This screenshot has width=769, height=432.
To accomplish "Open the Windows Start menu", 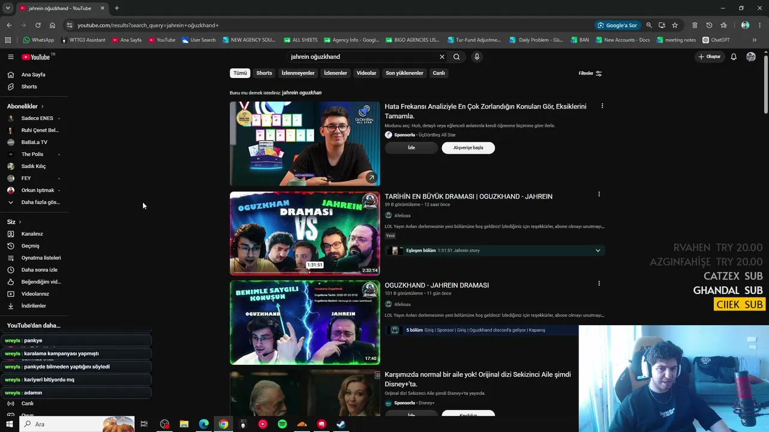I will [x=9, y=424].
